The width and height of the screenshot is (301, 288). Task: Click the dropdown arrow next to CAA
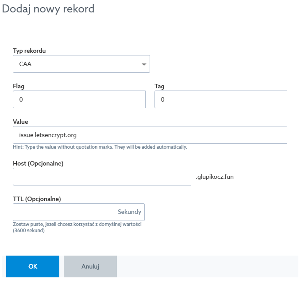click(144, 65)
